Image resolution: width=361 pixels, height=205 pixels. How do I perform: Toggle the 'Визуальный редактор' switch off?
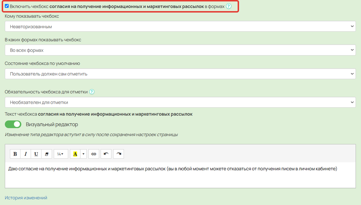click(13, 124)
